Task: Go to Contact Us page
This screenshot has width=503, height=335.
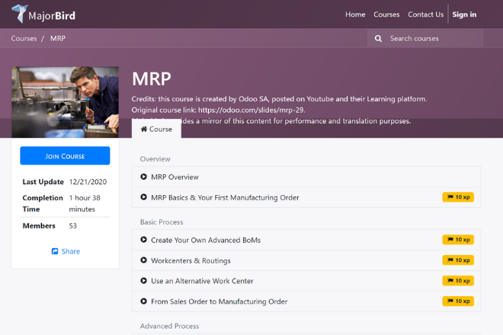Action: pyautogui.click(x=425, y=14)
